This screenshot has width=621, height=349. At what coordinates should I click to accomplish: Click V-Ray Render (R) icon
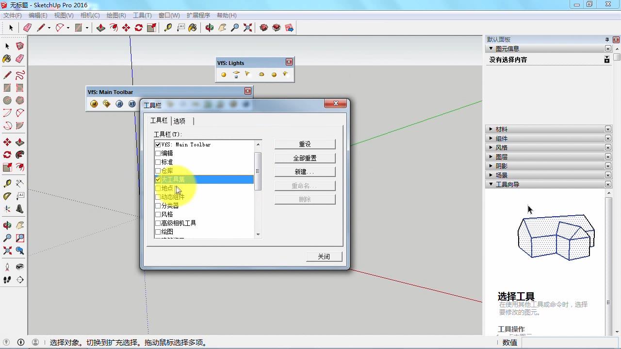point(119,104)
